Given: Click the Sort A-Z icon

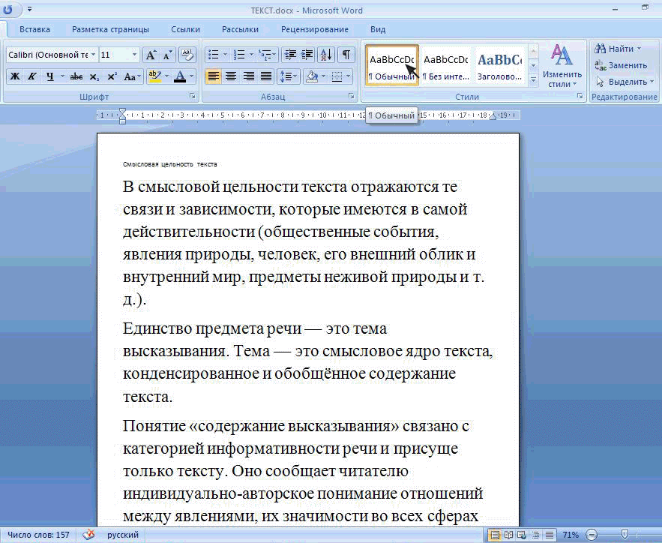Looking at the screenshot, I should [x=326, y=55].
